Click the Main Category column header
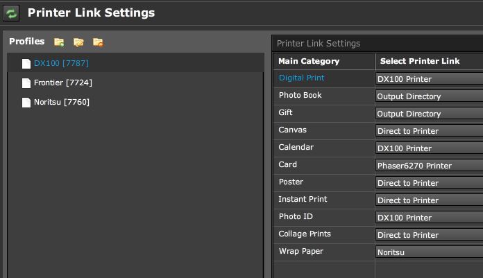This screenshot has width=483, height=278. tap(324, 61)
